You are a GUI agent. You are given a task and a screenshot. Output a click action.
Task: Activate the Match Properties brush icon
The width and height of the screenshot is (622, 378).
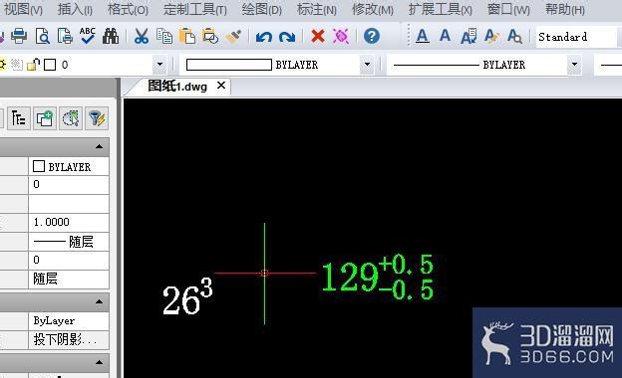[233, 37]
